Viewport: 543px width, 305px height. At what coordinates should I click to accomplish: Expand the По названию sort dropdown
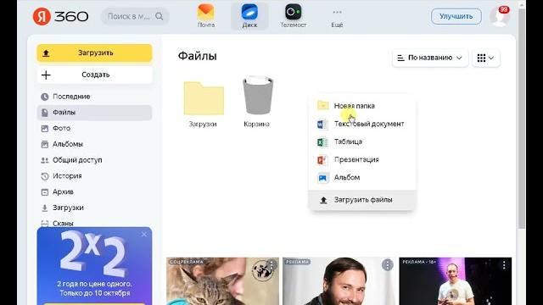pos(430,58)
